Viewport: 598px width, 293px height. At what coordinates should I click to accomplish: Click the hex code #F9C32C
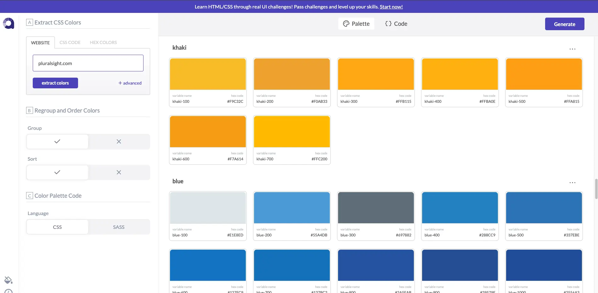pyautogui.click(x=235, y=102)
